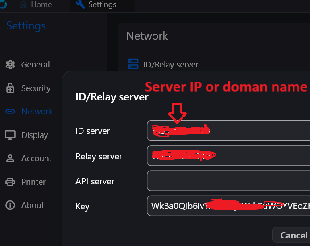Select the Settings tab label
Image resolution: width=310 pixels, height=246 pixels.
point(102,5)
